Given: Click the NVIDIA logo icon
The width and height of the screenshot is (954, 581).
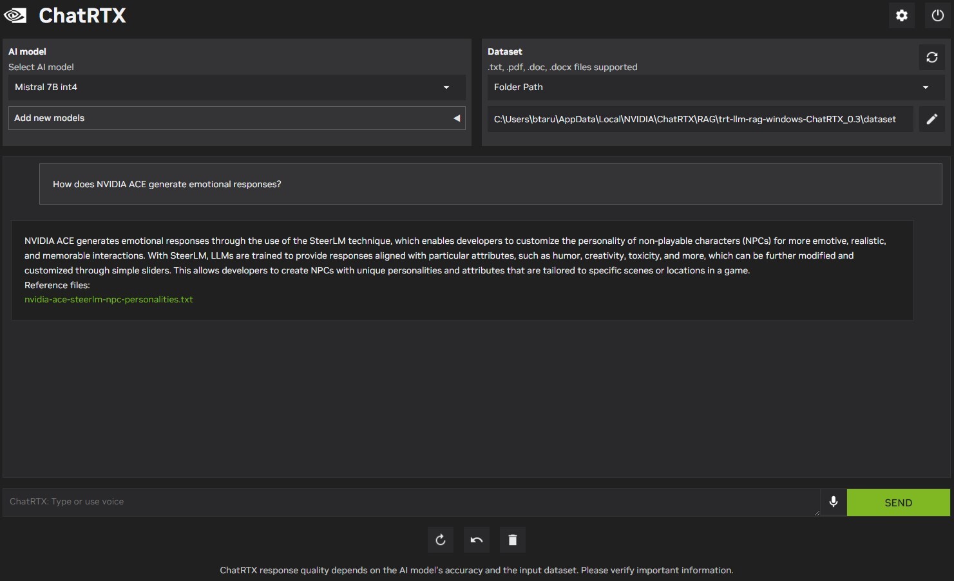Looking at the screenshot, I should (x=15, y=15).
